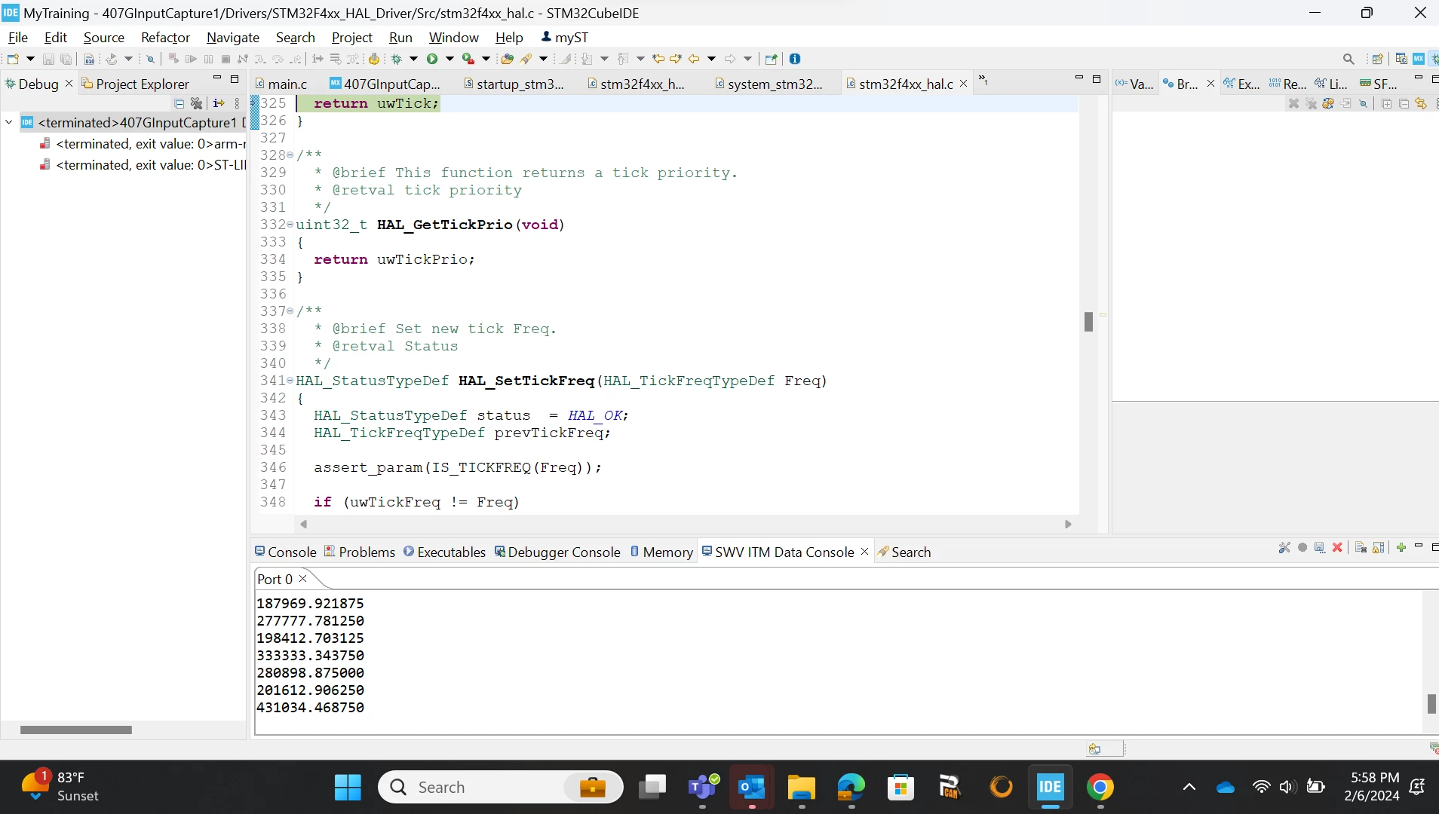The image size is (1439, 814).
Task: Open SWV configure trace settings icon
Action: pyautogui.click(x=1284, y=548)
